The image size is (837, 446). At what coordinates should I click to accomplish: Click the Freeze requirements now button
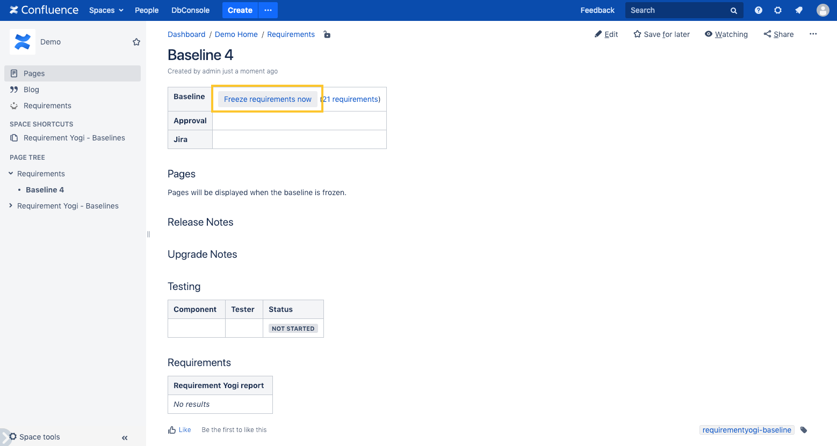pyautogui.click(x=268, y=99)
